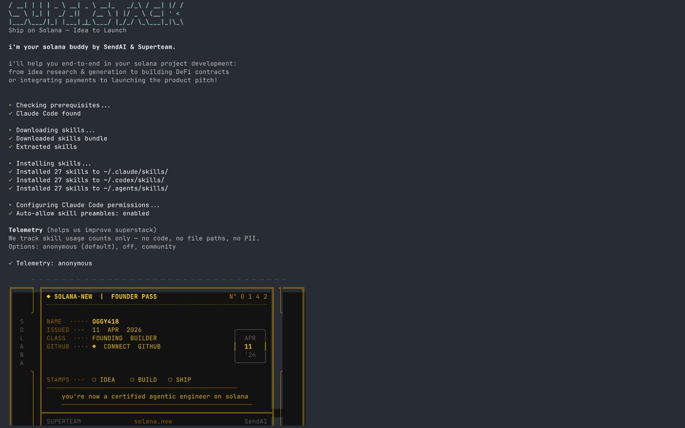Click the bold solana buddy intro line
The image size is (685, 428).
[92, 47]
